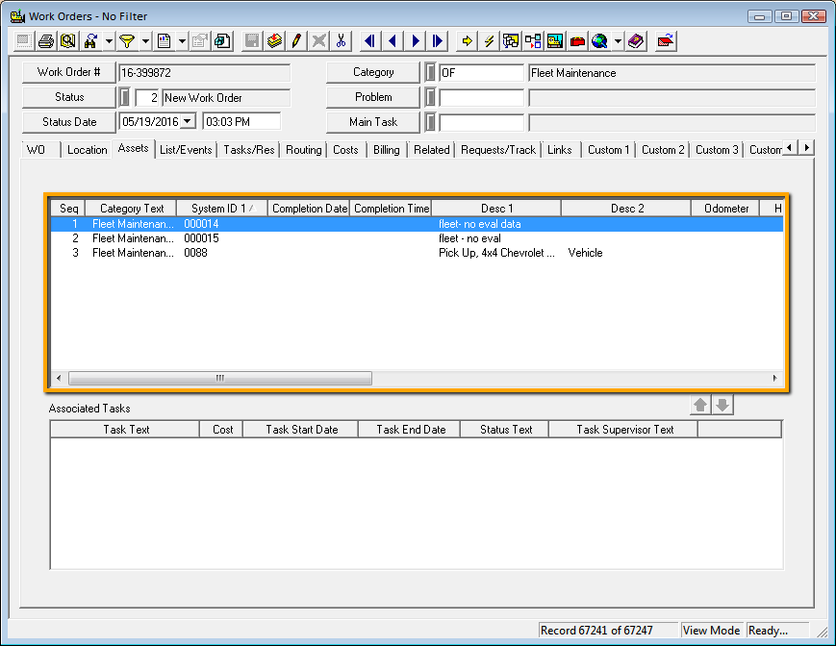The image size is (836, 646).
Task: Click the globe map icon
Action: pyautogui.click(x=599, y=41)
